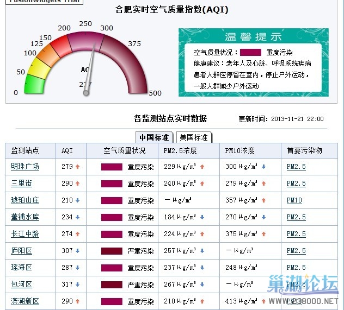Open the 滨湖新区 station link
Viewport: 344px width, 310px height.
pyautogui.click(x=25, y=301)
